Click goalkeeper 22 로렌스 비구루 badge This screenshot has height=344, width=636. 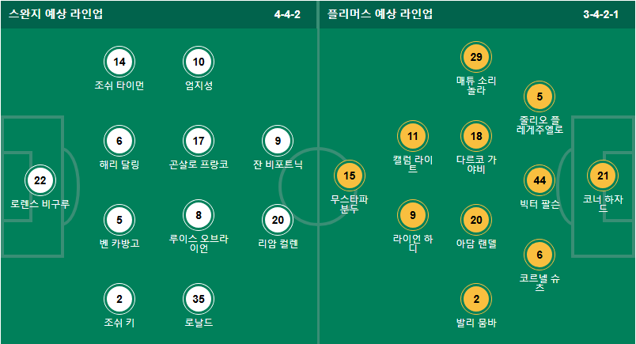coord(40,180)
